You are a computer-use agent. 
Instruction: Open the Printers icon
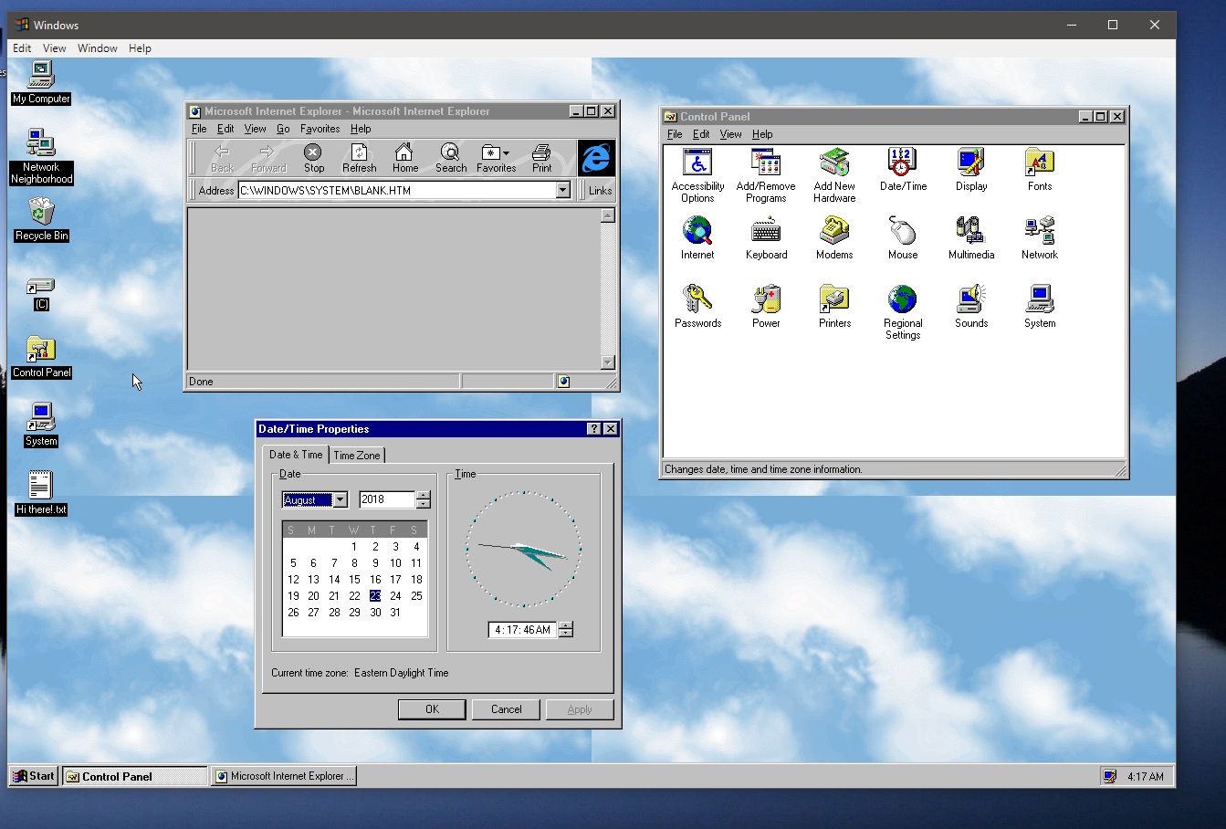point(834,306)
